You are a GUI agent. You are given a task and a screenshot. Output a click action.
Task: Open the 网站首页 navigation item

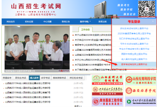click(x=11, y=22)
